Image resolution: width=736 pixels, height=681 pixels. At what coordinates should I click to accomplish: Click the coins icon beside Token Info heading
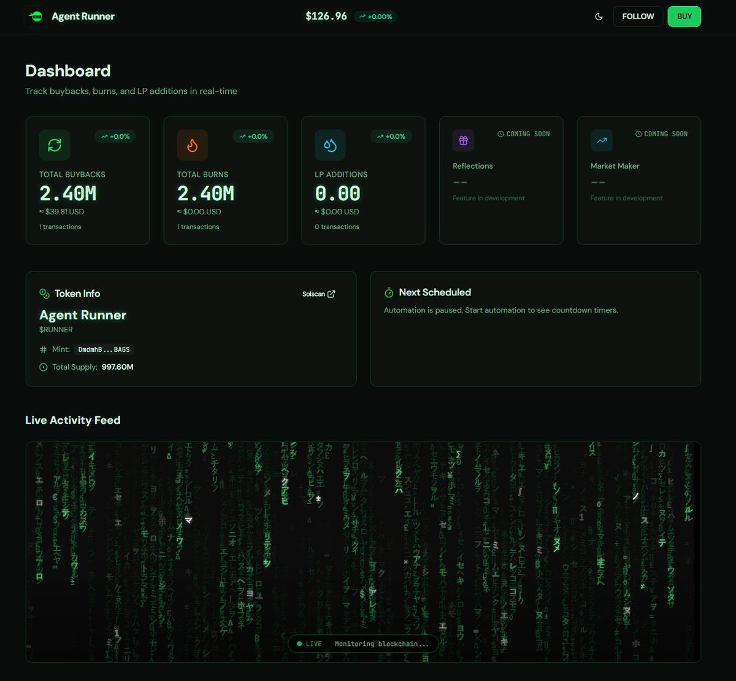tap(44, 294)
